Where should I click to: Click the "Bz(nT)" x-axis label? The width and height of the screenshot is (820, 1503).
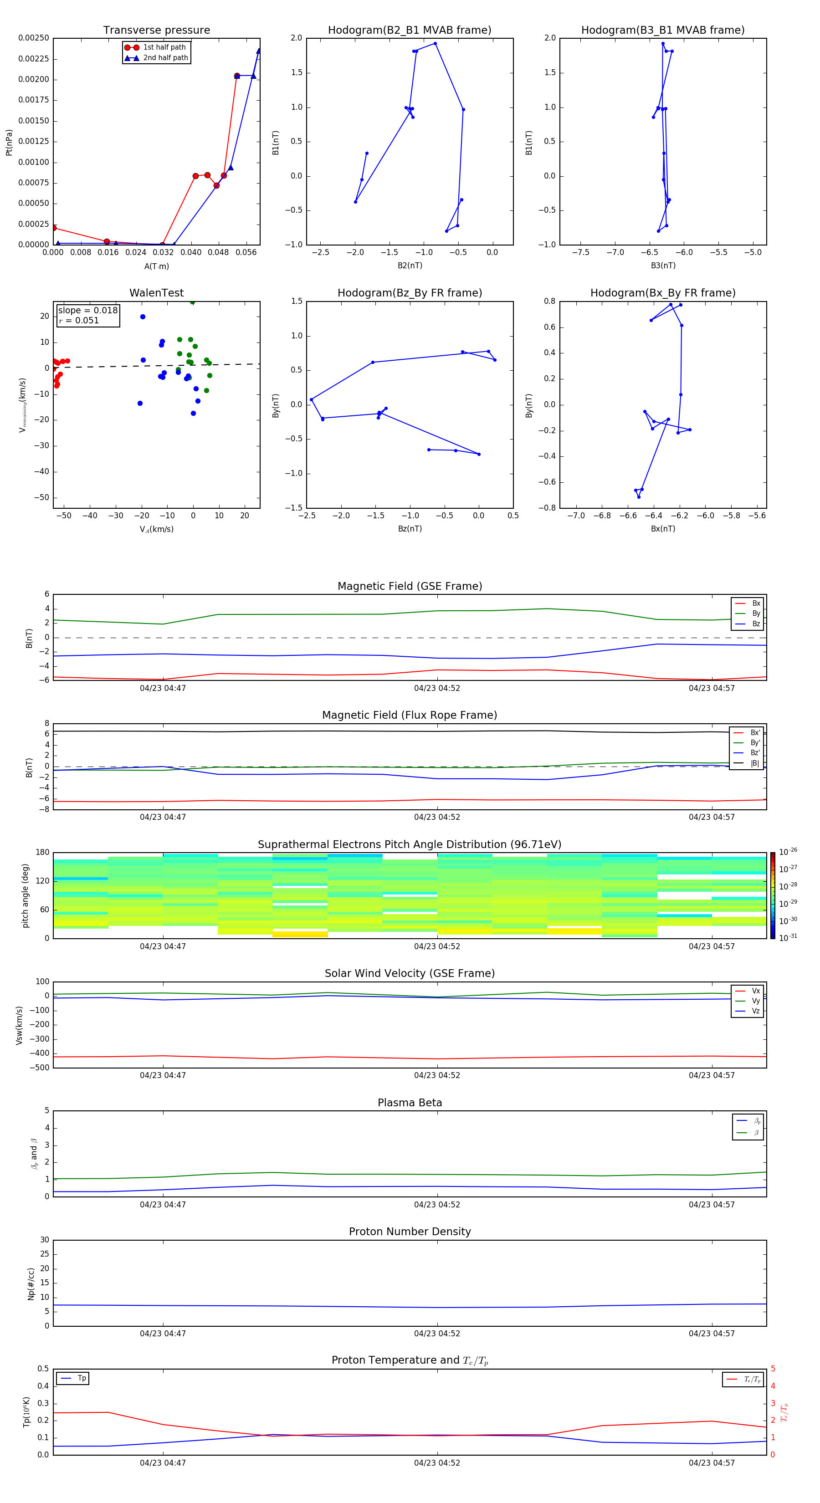pos(410,529)
